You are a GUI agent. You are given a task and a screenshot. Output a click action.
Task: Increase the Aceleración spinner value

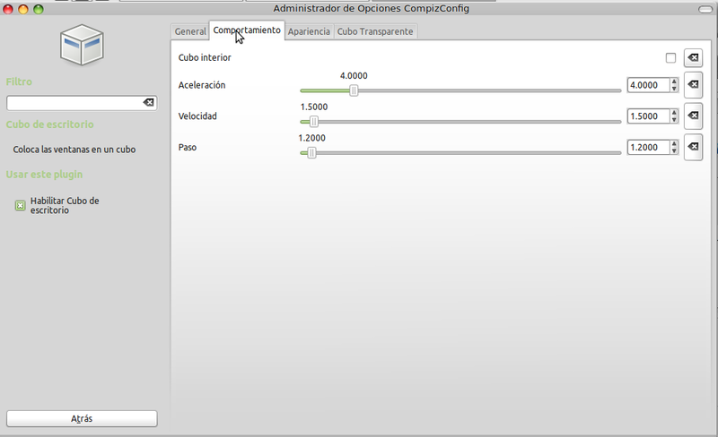tap(674, 82)
